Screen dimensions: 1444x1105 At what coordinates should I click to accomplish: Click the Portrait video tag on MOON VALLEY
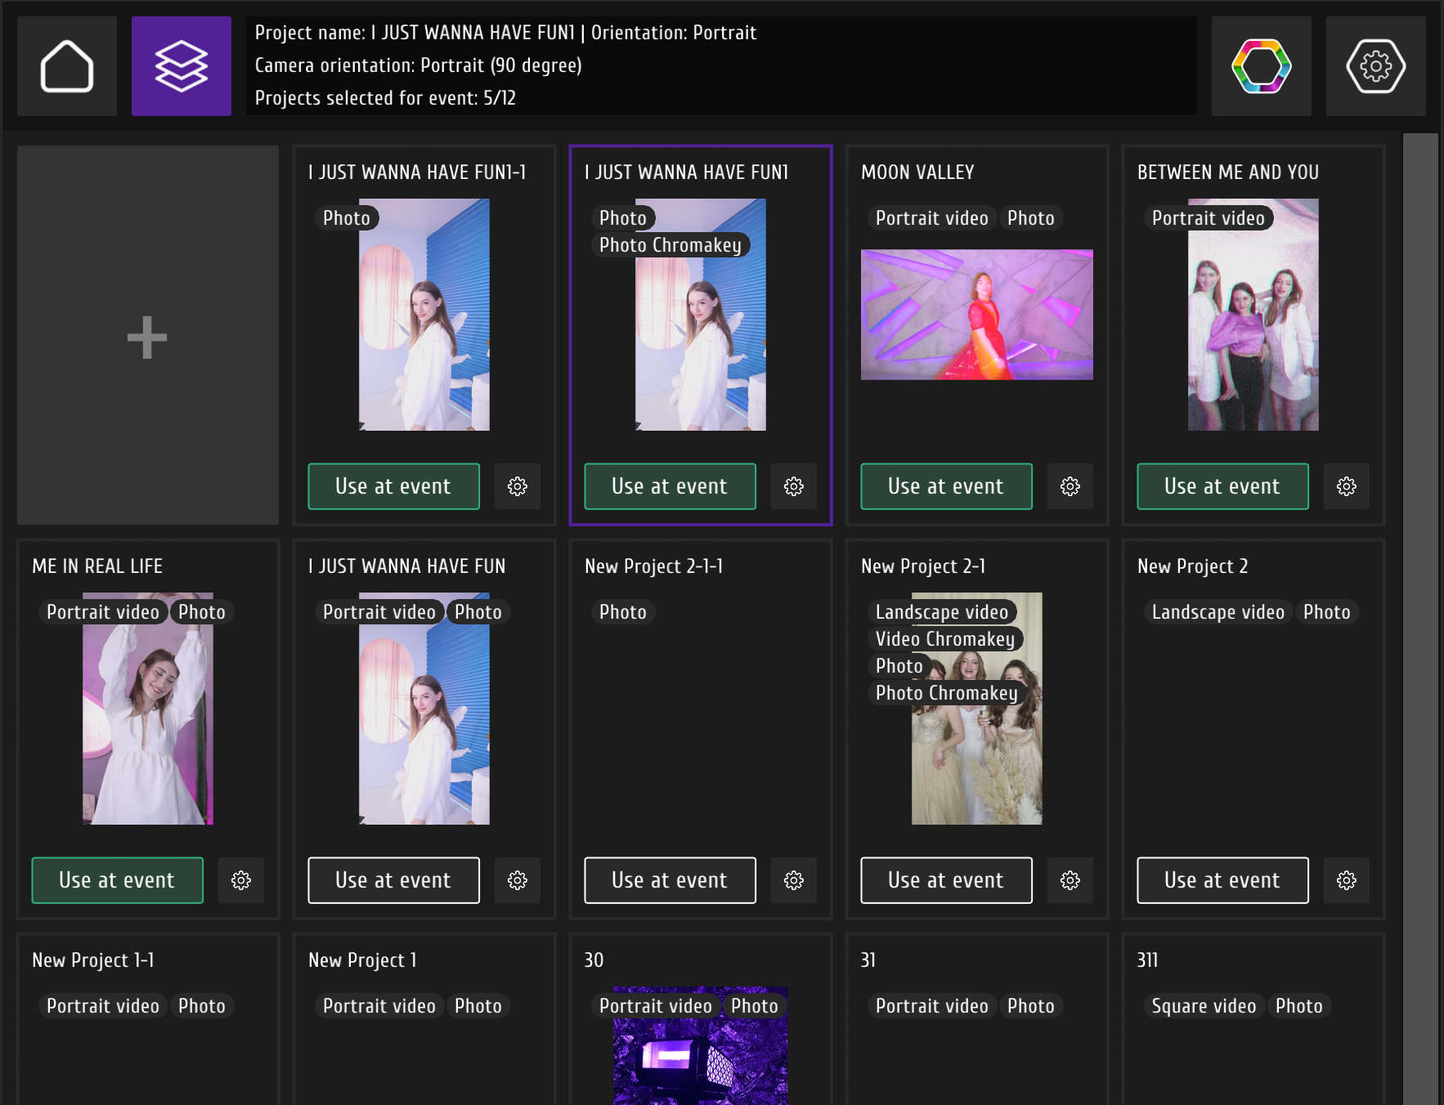932,218
